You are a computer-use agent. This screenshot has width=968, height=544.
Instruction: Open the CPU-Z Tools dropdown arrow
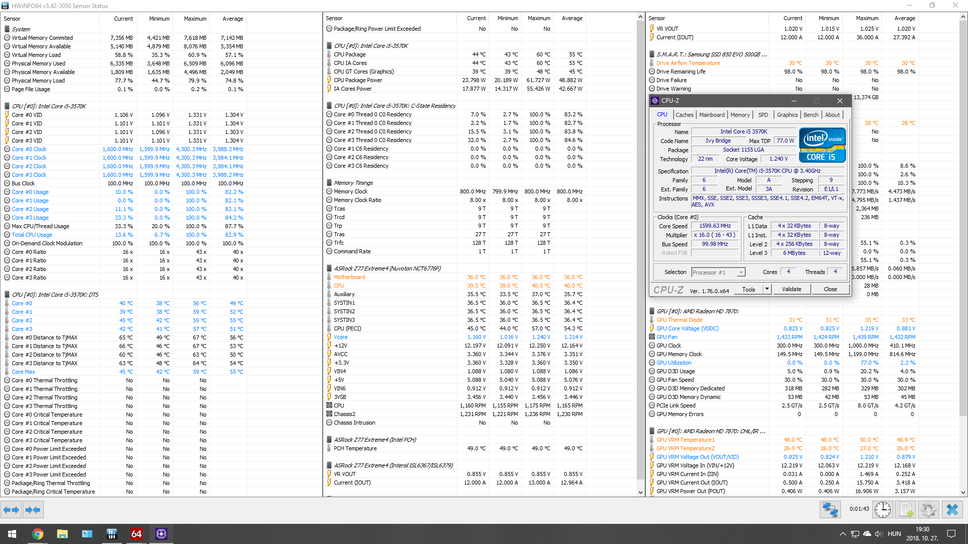coord(767,289)
